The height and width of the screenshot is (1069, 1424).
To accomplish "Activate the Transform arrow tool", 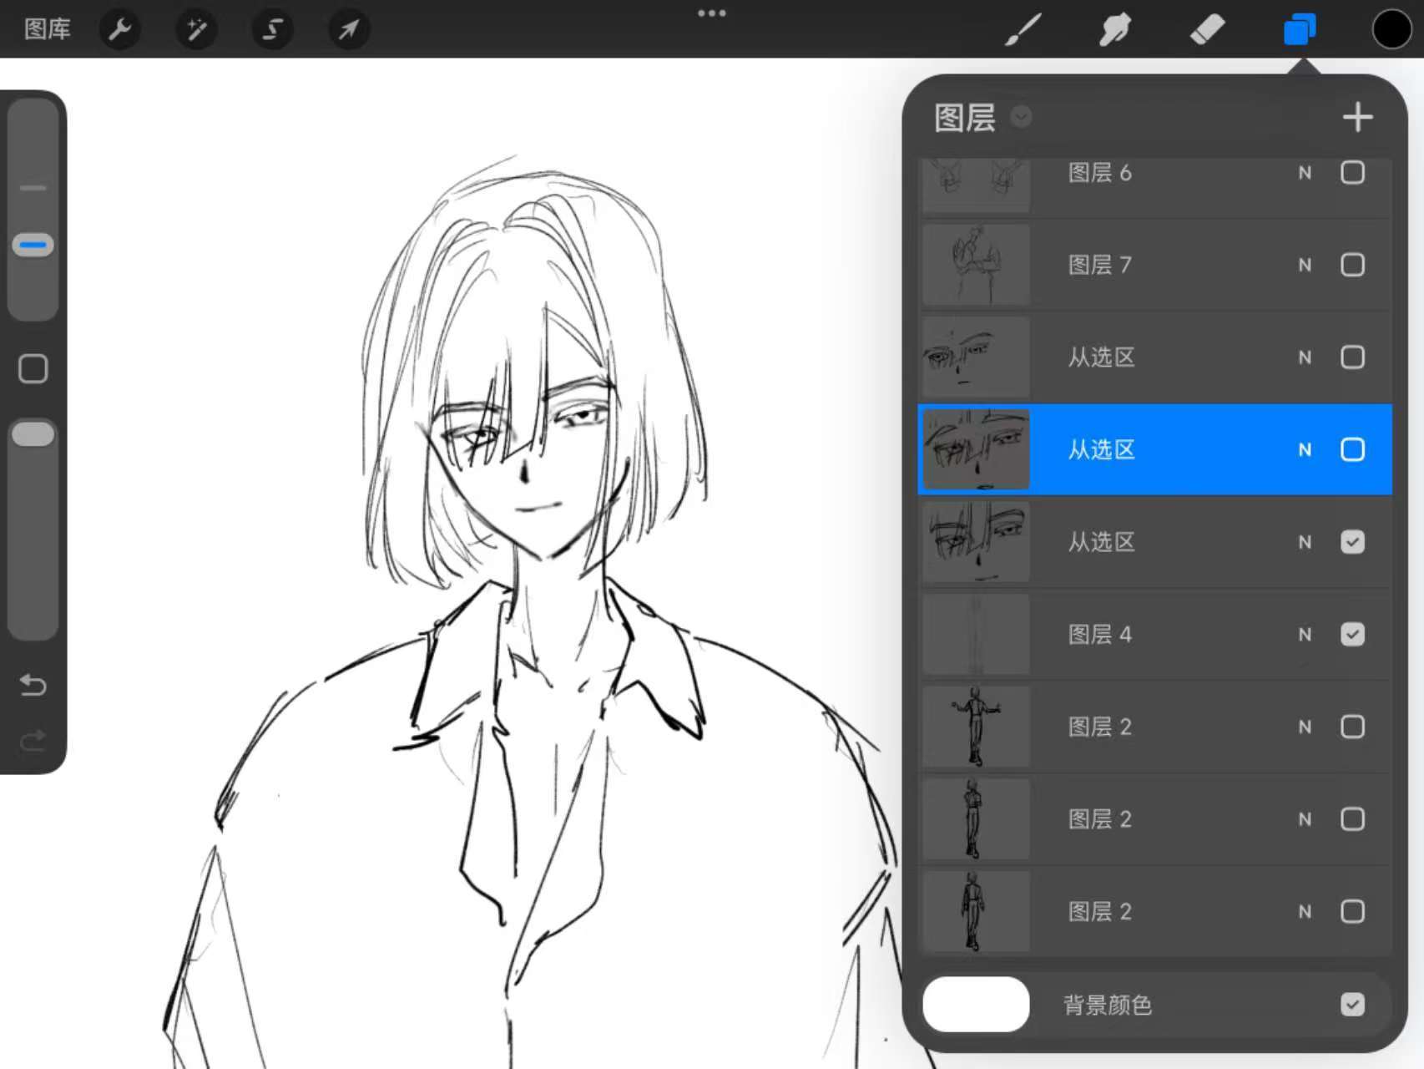I will 349,30.
